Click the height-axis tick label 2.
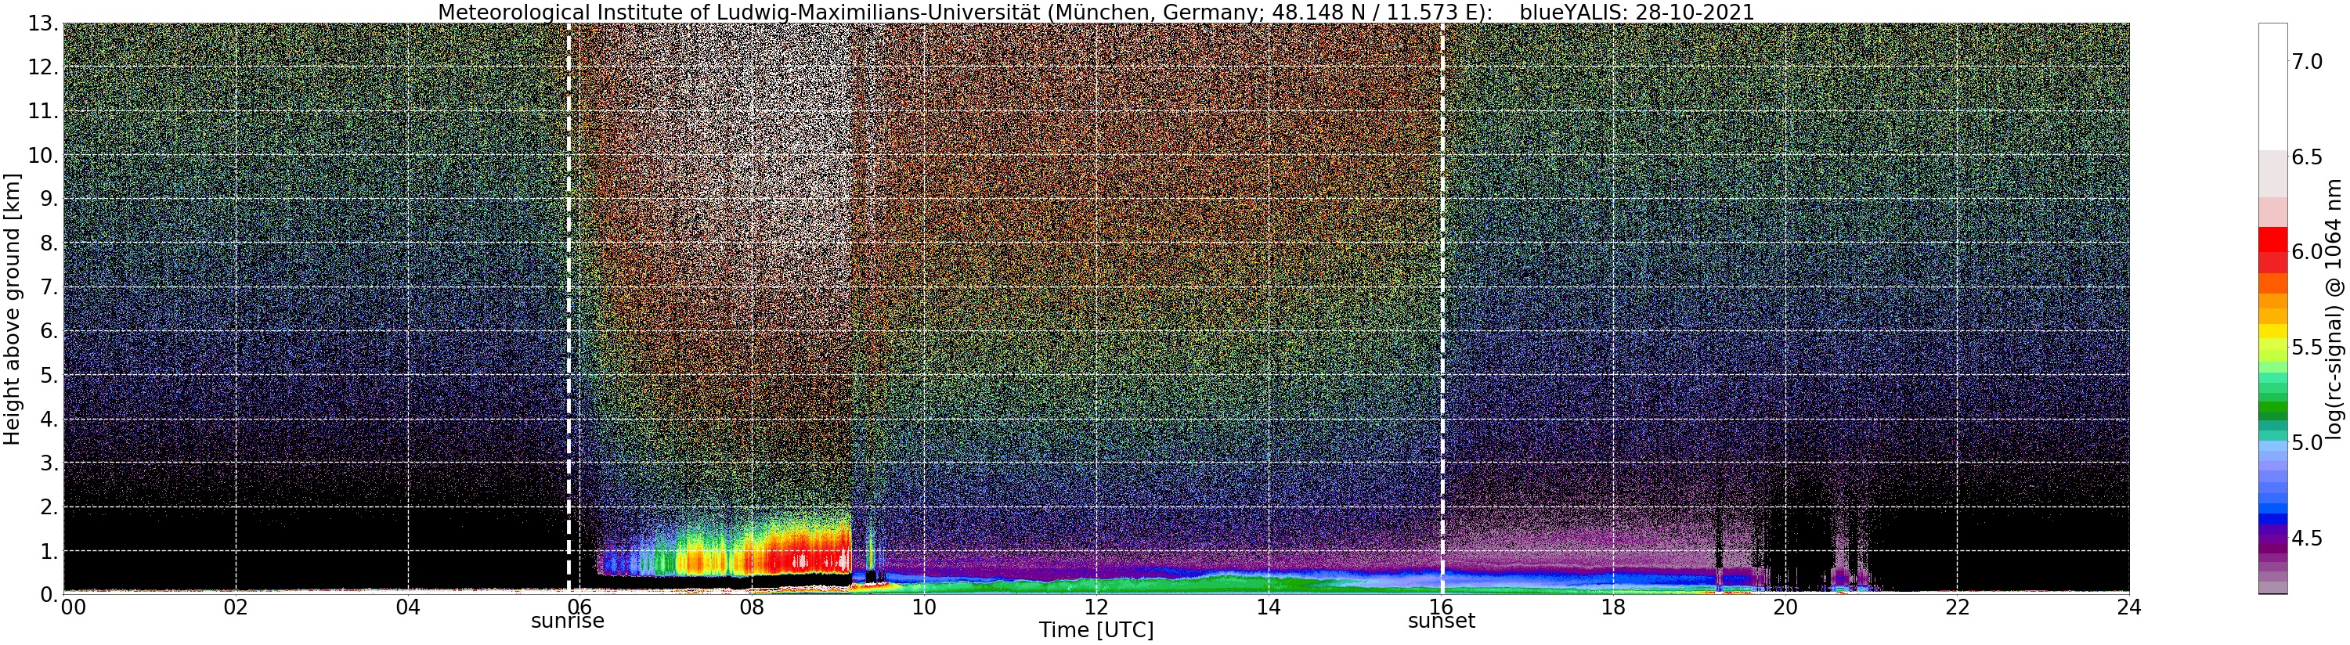2350x645 pixels. pyautogui.click(x=50, y=506)
